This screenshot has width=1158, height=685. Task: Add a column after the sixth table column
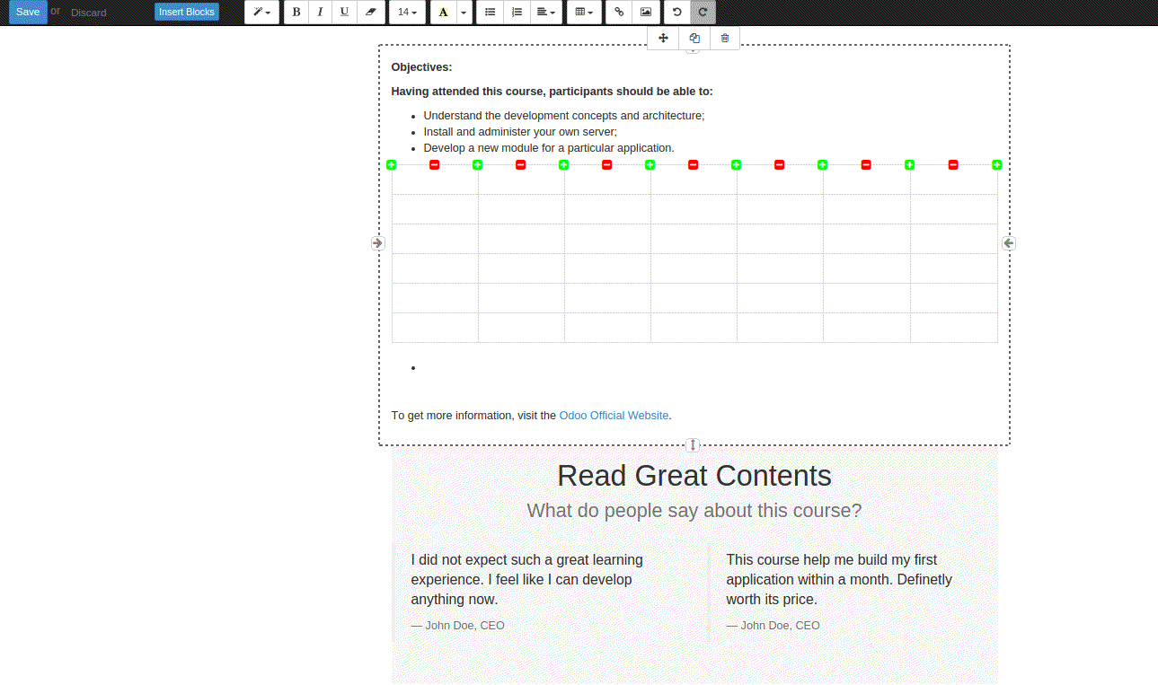909,164
